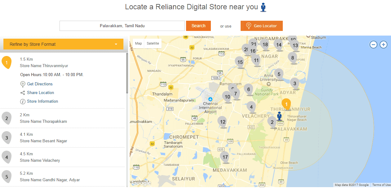The height and width of the screenshot is (189, 391).
Task: Click the MEDAVAKKAM map label
Action: click(230, 170)
